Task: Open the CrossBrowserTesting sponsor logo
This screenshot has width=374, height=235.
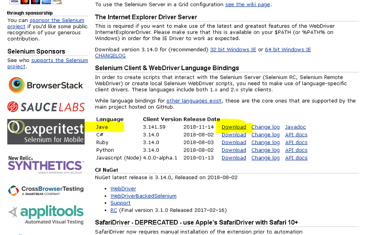Action: coord(46,191)
